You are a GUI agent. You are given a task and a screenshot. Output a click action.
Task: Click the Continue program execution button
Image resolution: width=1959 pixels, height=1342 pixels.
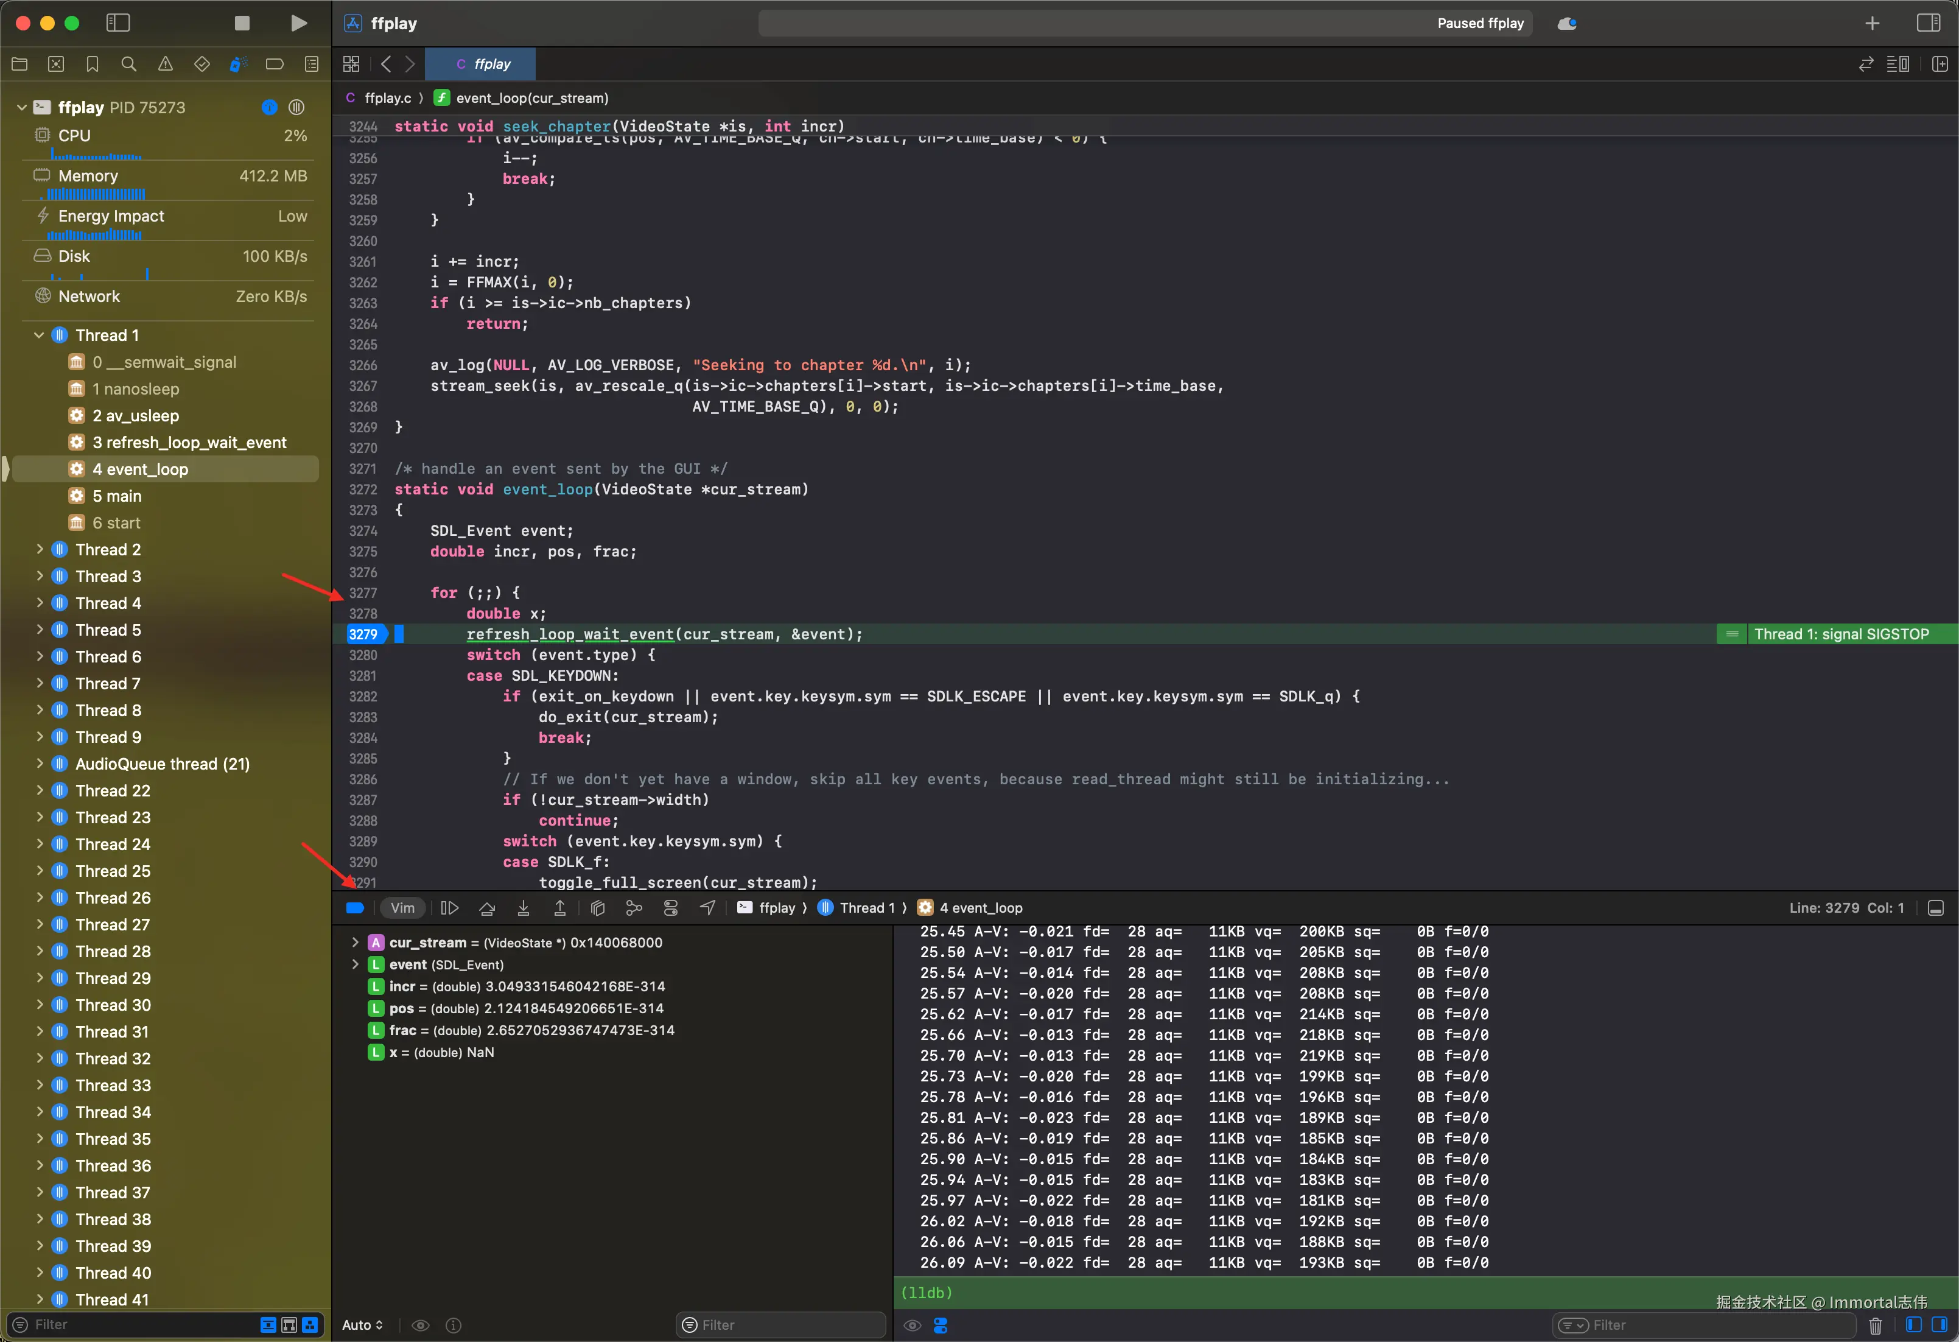pyautogui.click(x=449, y=908)
